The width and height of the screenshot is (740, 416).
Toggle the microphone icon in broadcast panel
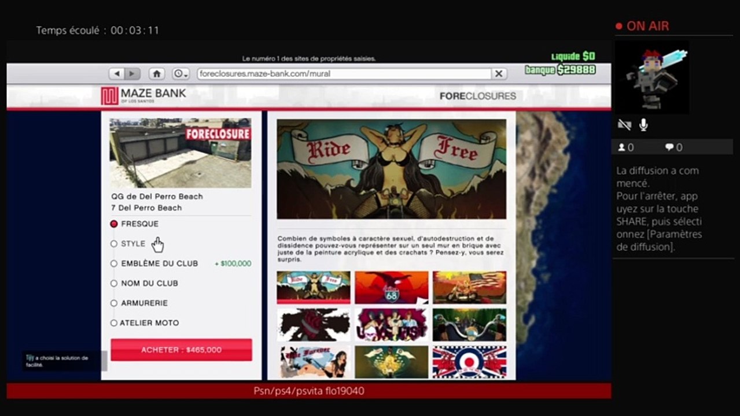643,125
